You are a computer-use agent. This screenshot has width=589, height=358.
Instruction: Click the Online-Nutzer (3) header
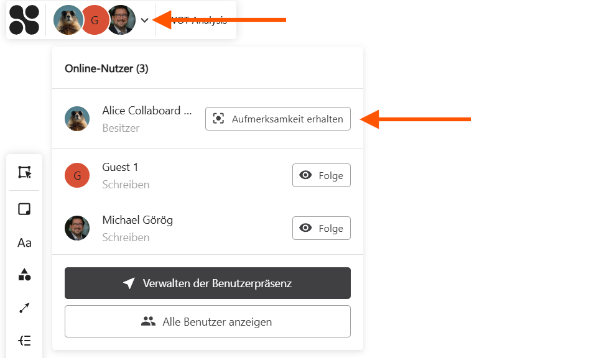(x=106, y=68)
